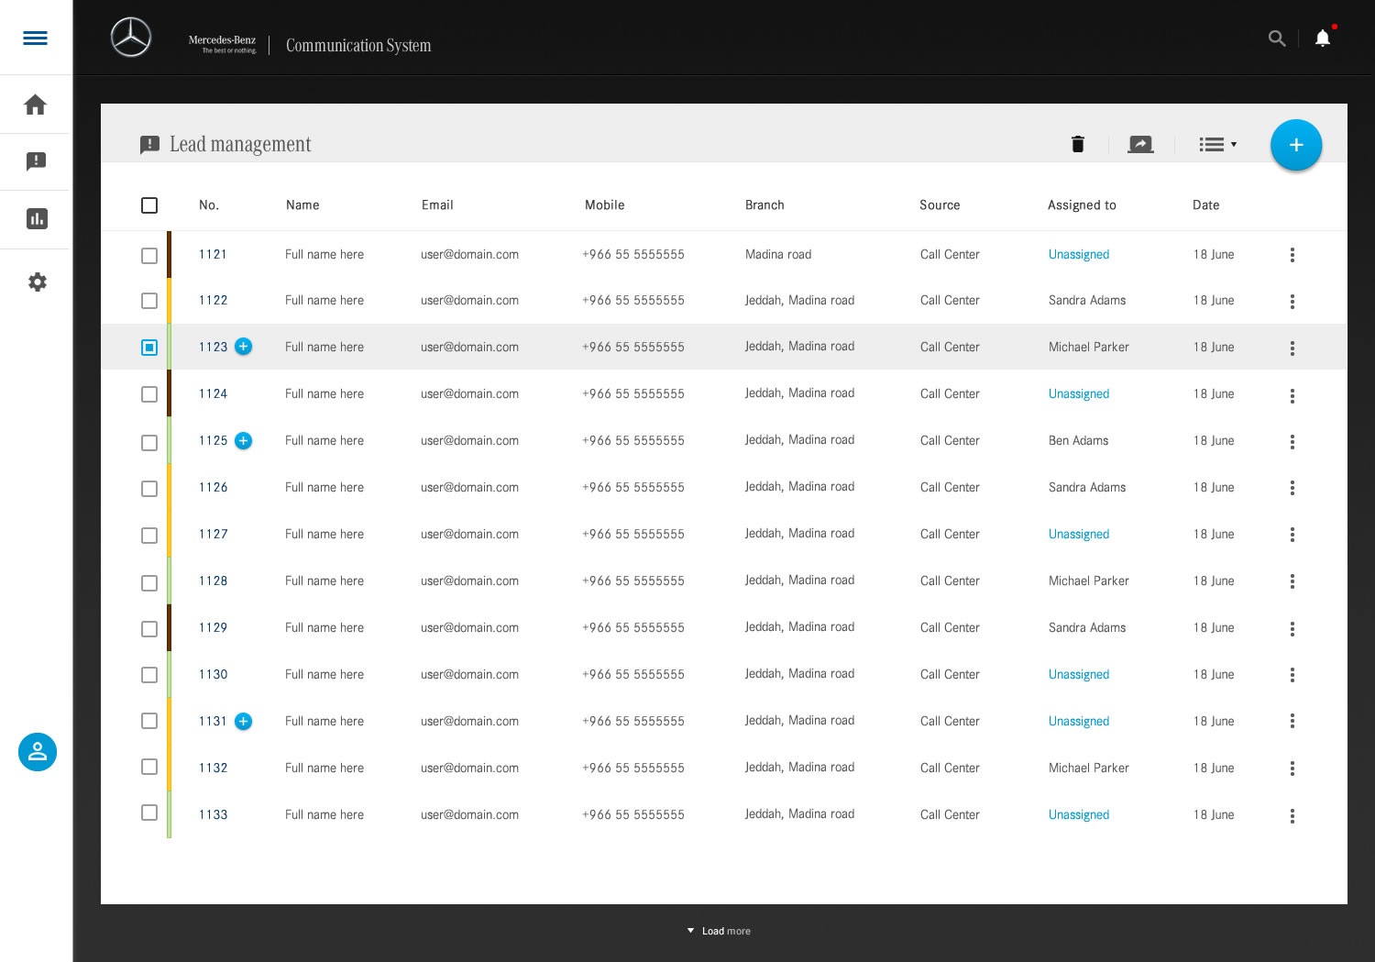Open more options for lead 1126
1375x962 pixels.
point(1292,488)
